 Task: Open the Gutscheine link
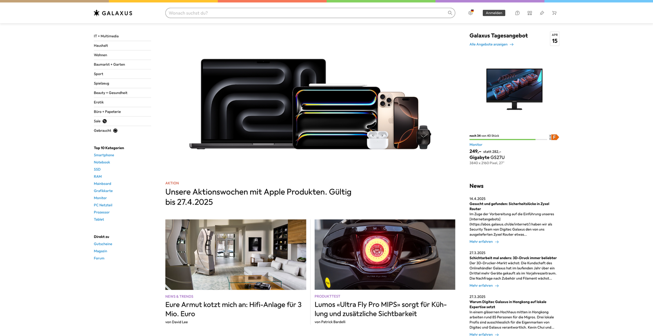point(103,244)
